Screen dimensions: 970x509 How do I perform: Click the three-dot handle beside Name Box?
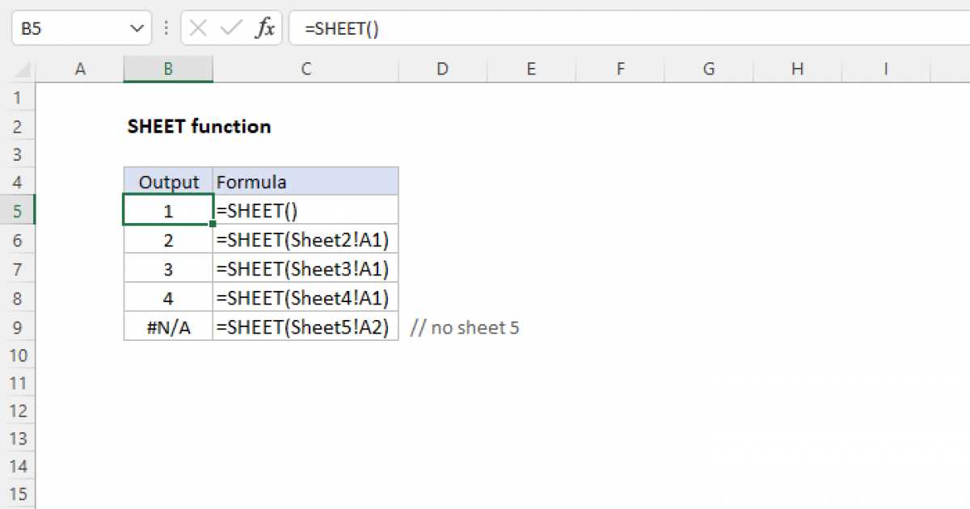click(x=167, y=28)
